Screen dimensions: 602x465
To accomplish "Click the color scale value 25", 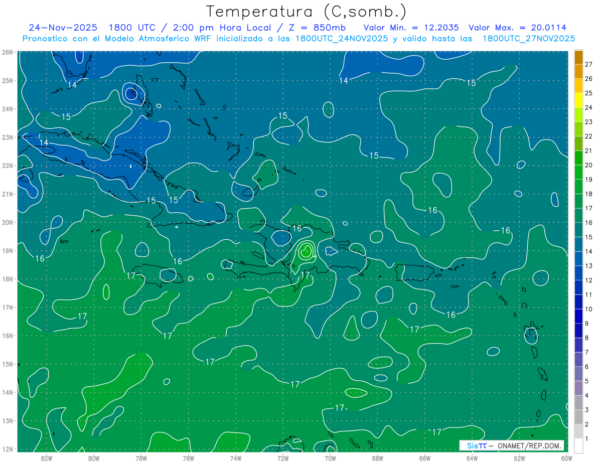I will pos(588,93).
